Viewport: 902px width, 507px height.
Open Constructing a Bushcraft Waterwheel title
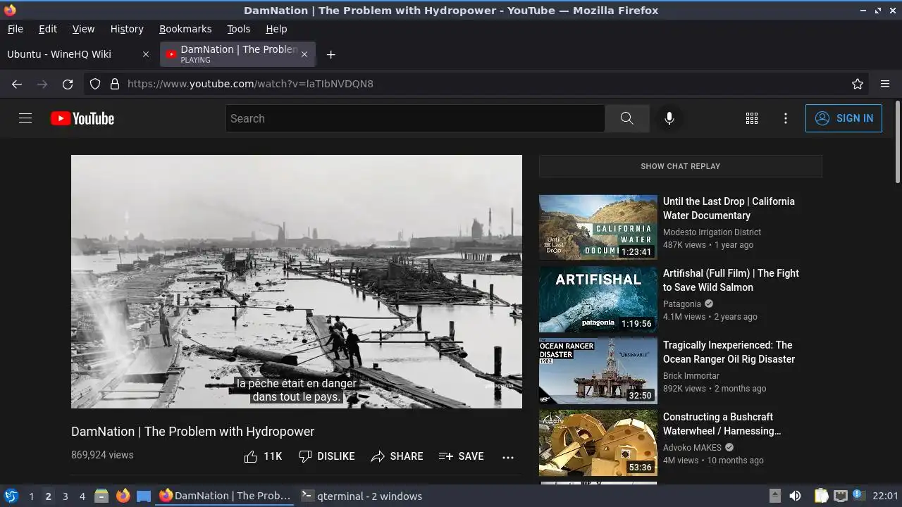[722, 424]
